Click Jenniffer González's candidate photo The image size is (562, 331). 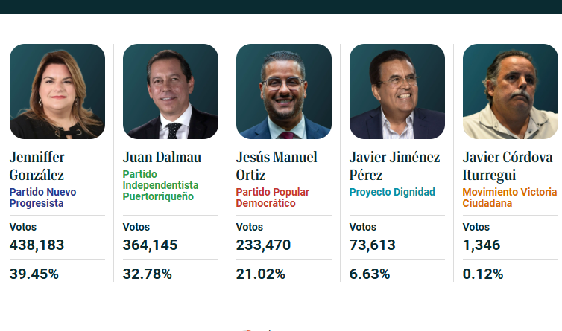tap(57, 91)
